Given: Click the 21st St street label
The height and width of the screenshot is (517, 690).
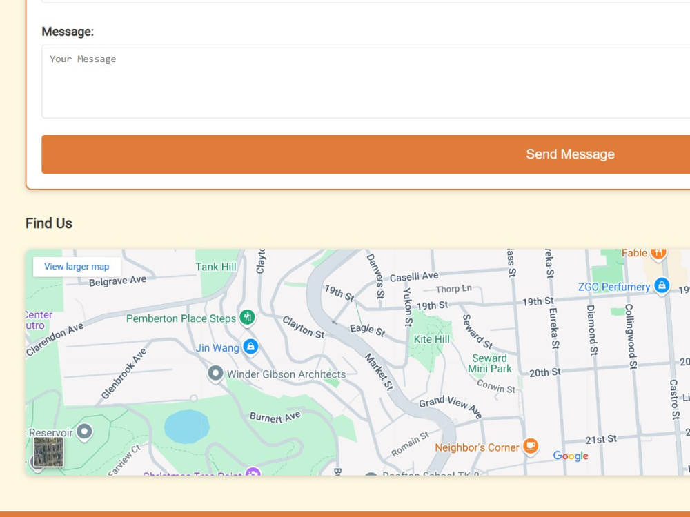Looking at the screenshot, I should 601,440.
